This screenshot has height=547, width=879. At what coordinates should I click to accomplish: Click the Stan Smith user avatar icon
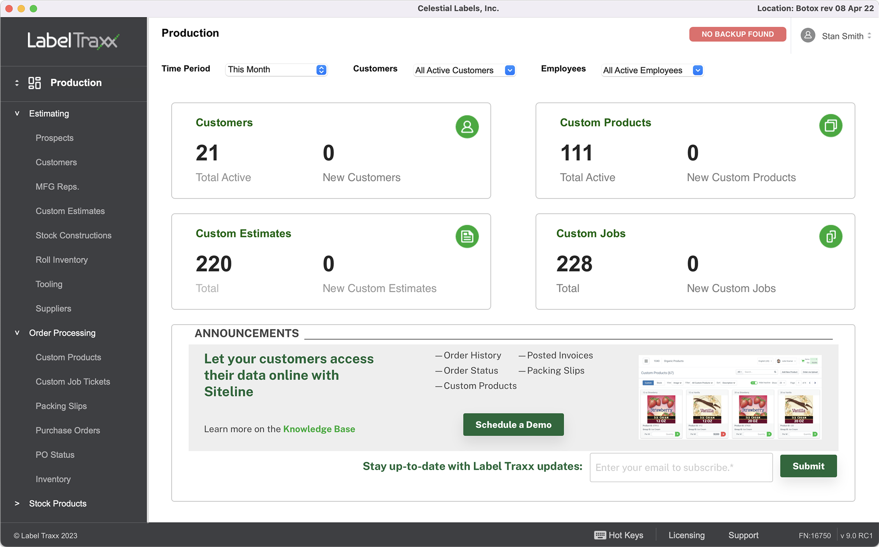[808, 36]
